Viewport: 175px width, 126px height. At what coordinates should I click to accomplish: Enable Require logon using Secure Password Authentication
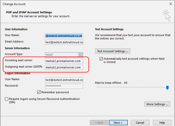pyautogui.click(x=7, y=99)
